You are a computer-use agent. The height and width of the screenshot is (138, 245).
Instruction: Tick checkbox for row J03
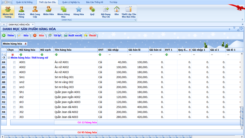(14, 117)
